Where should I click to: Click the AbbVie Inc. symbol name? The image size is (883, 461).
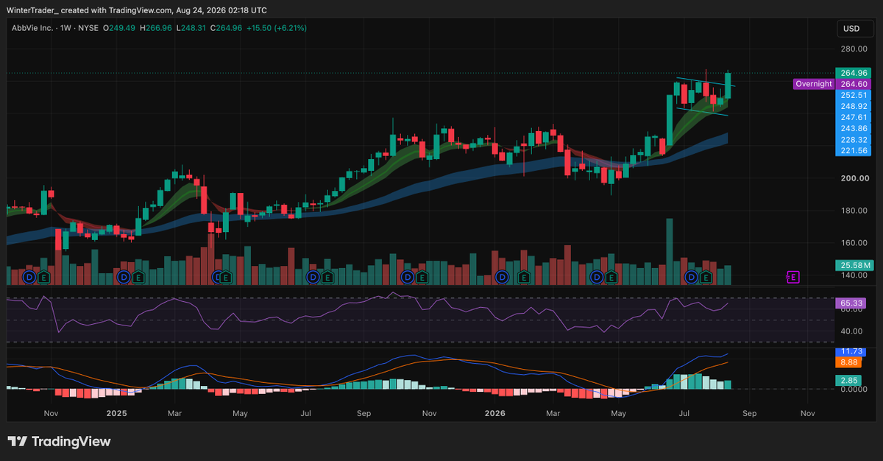pos(31,28)
